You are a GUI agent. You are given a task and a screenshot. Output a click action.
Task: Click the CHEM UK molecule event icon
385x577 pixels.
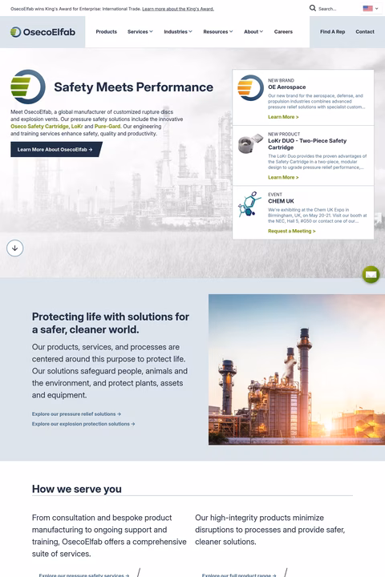pos(249,204)
